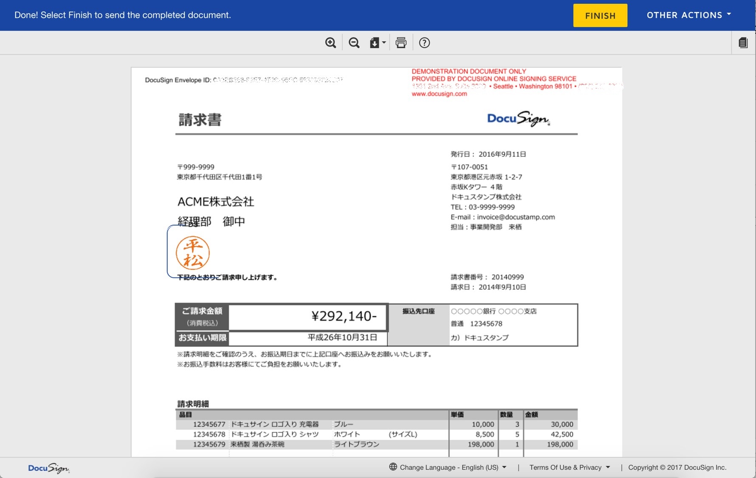Click the www.docusign.com link
Screen dimensions: 756x478
coord(439,94)
